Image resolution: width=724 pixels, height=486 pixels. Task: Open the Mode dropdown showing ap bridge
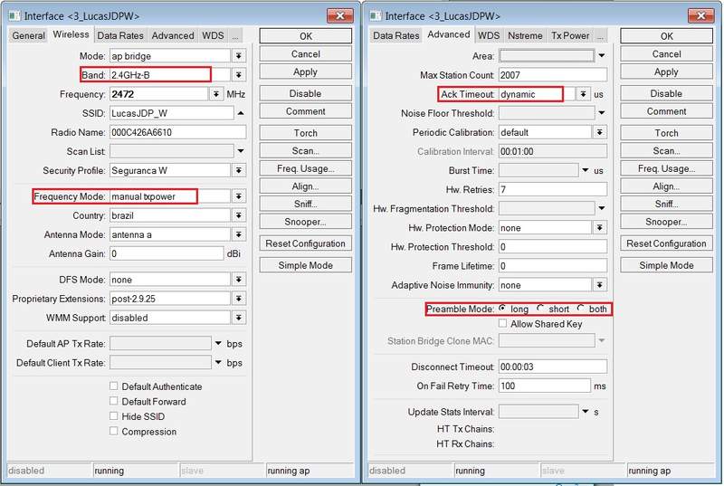pos(239,56)
